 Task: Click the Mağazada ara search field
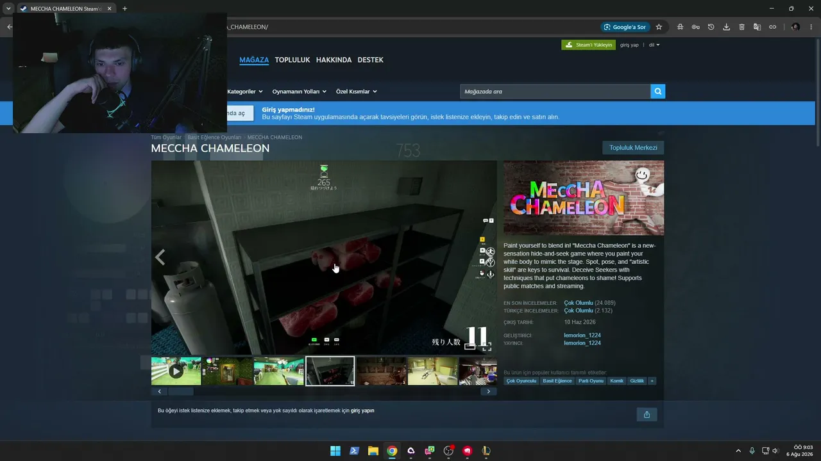click(x=555, y=92)
